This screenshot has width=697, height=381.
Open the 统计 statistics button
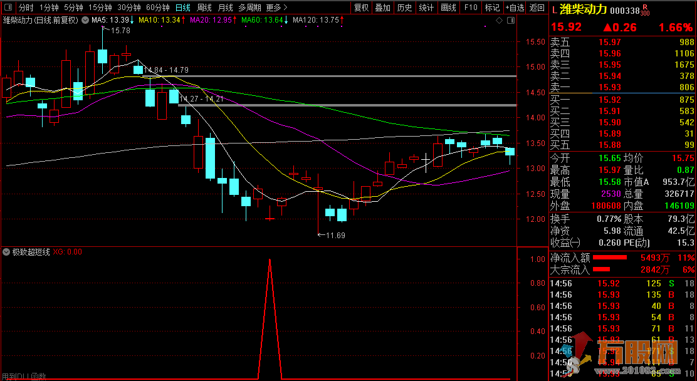426,8
